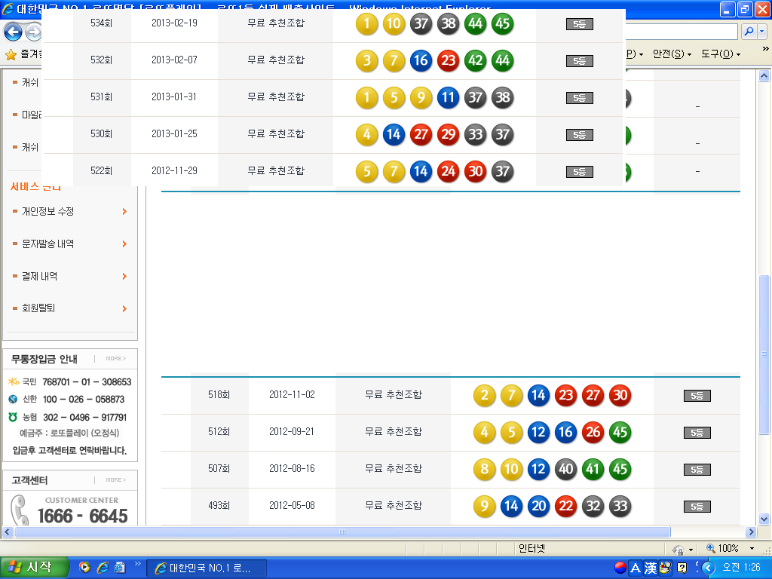
Task: Click the search magnifier icon
Action: (x=749, y=32)
